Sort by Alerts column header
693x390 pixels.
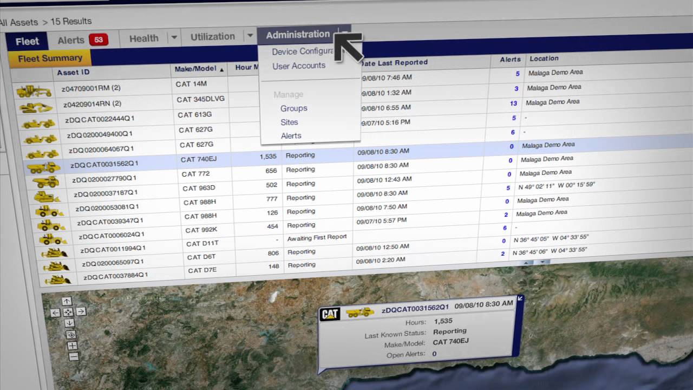[510, 59]
